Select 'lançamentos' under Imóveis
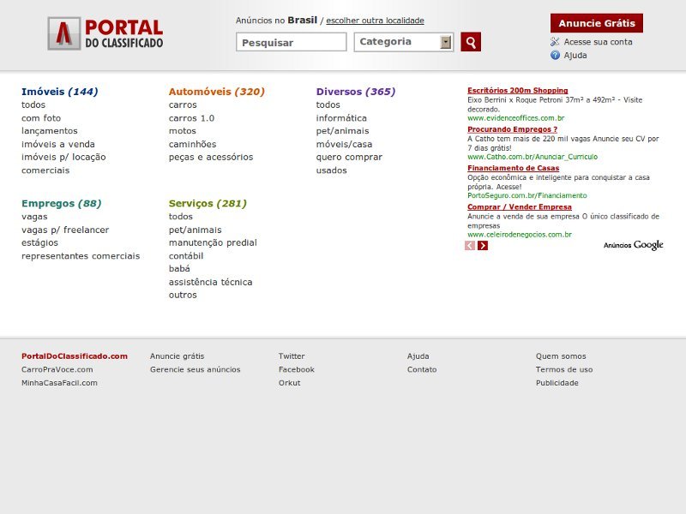686x514 pixels. 50,131
